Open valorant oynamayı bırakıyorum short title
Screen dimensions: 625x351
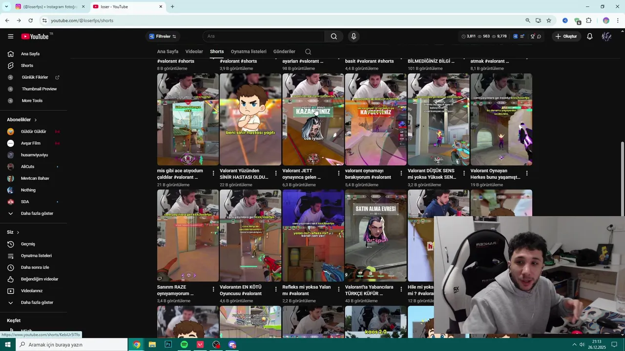pyautogui.click(x=368, y=174)
